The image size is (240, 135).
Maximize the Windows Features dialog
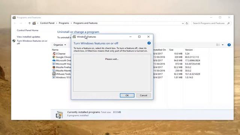coord(139,37)
